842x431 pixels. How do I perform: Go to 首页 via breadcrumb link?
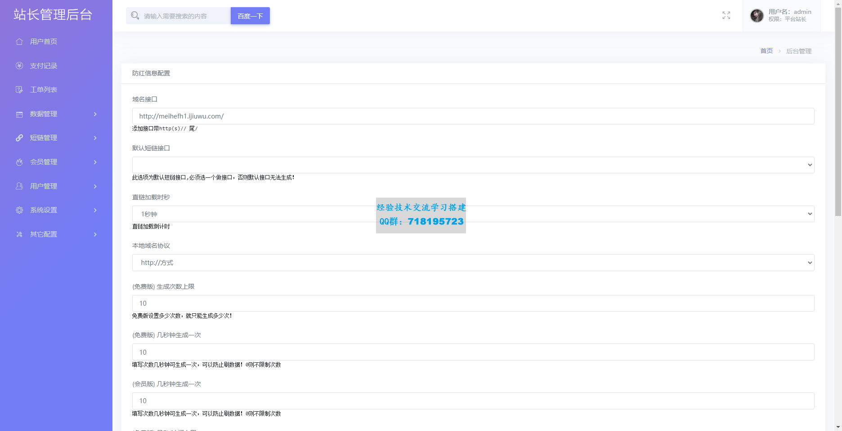(766, 51)
